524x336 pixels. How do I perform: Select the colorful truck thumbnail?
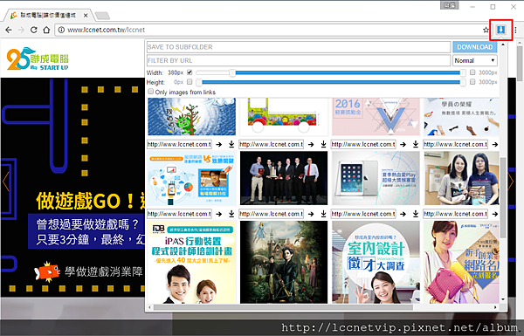pyautogui.click(x=283, y=117)
